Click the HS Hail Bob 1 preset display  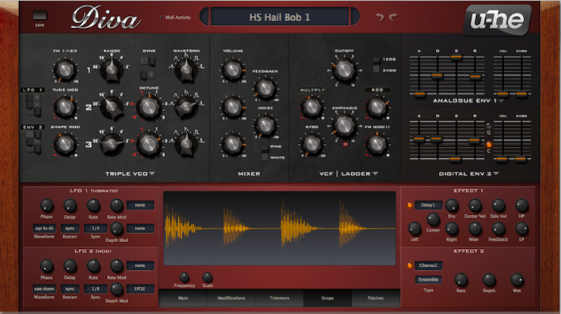280,17
